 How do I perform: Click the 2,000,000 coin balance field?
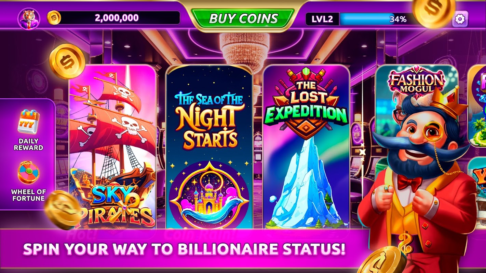(116, 18)
